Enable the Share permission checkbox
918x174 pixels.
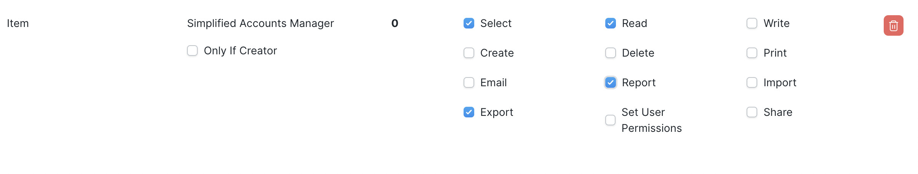coord(752,112)
